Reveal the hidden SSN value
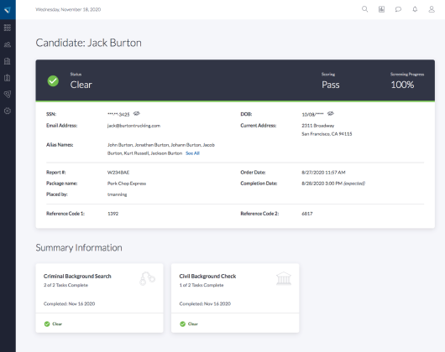The height and width of the screenshot is (352, 445). coord(137,114)
